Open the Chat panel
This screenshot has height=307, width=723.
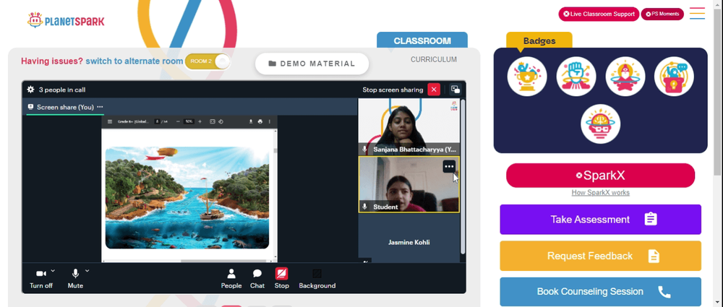coord(257,278)
